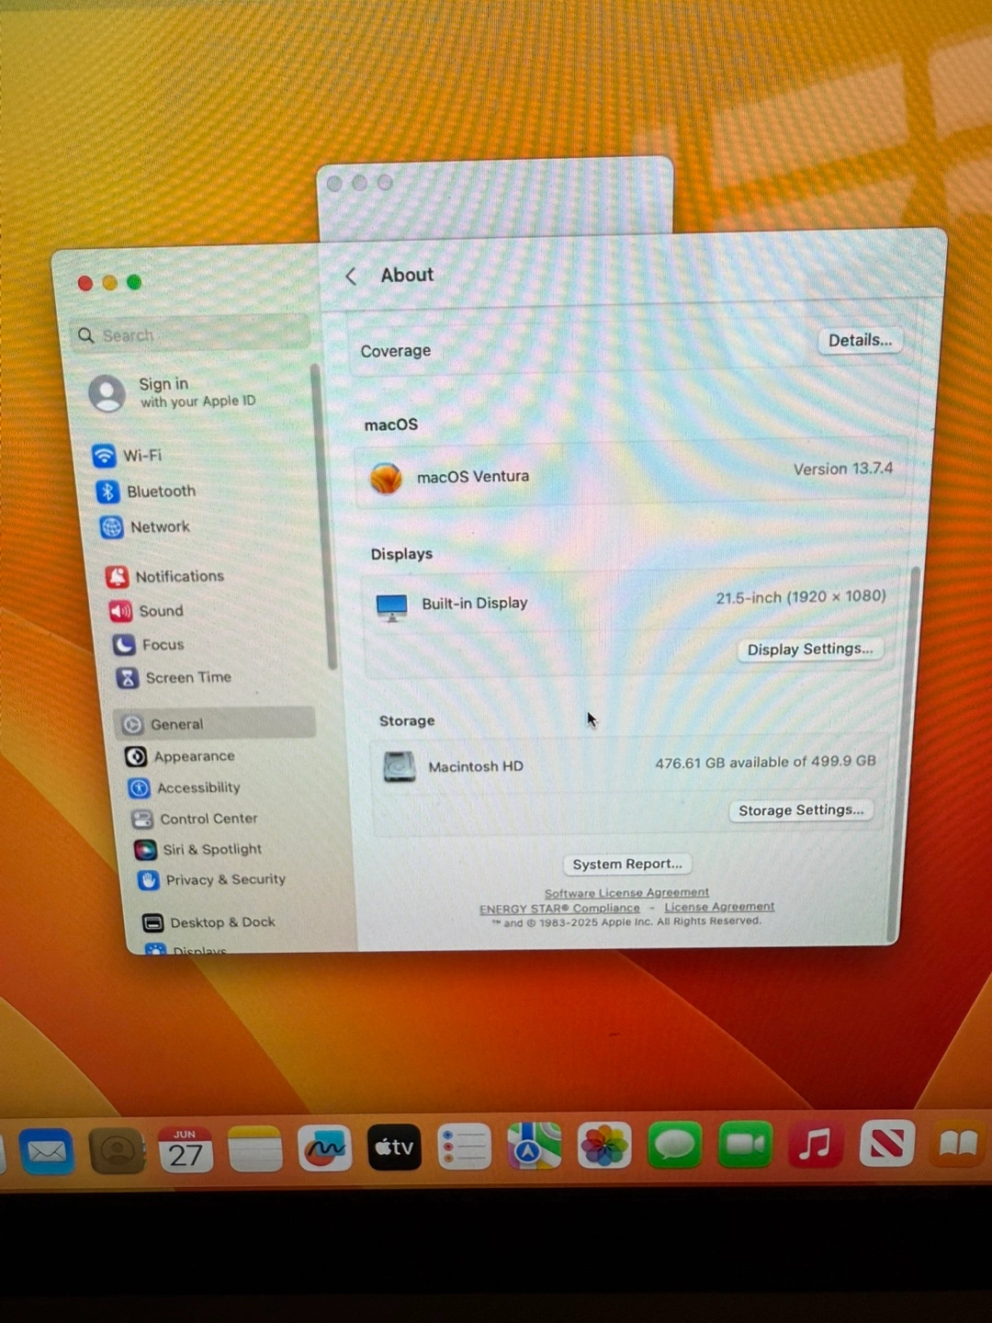This screenshot has width=992, height=1323.
Task: Open Messages from the Dock
Action: click(675, 1145)
